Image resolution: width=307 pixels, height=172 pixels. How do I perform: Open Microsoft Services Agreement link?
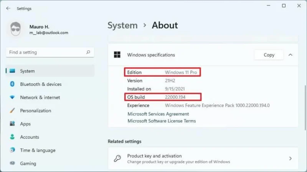tap(158, 114)
